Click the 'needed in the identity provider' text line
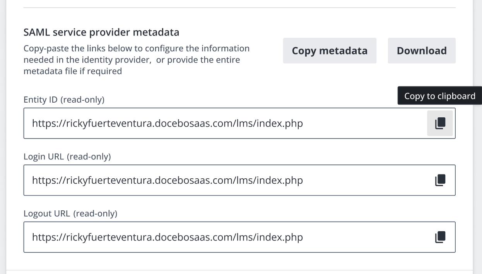This screenshot has width=482, height=274. click(x=132, y=60)
